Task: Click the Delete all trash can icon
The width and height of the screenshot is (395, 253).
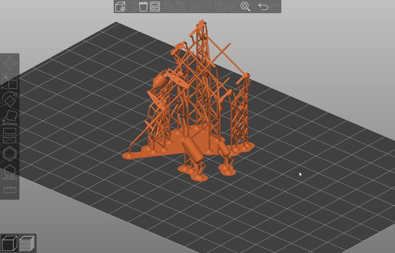Action: pyautogui.click(x=143, y=7)
